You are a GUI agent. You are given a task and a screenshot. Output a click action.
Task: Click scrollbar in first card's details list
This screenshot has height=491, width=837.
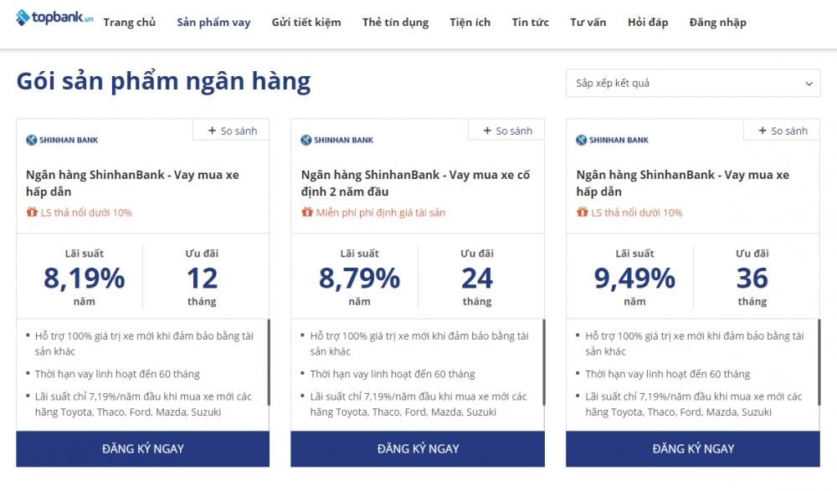click(269, 362)
